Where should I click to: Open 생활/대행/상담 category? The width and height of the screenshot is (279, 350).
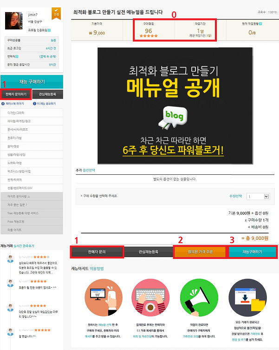[32, 154]
